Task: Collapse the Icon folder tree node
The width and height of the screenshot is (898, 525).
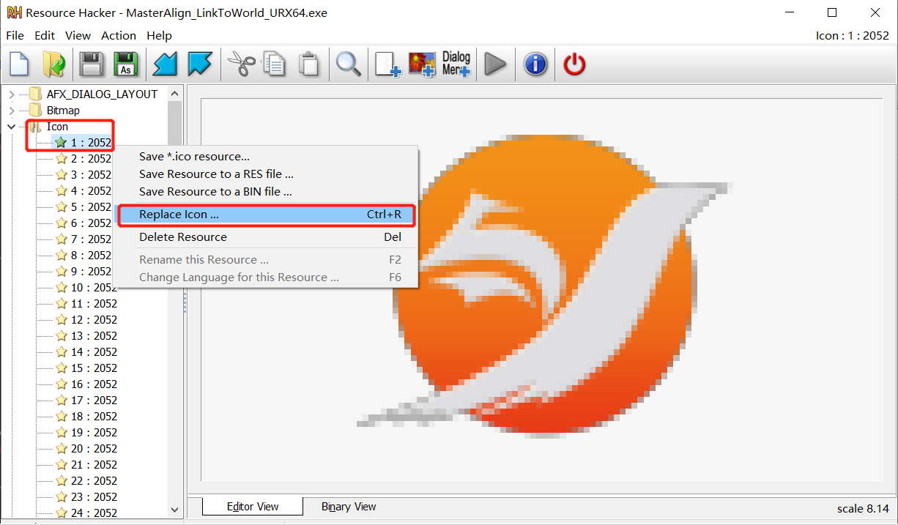Action: tap(12, 127)
